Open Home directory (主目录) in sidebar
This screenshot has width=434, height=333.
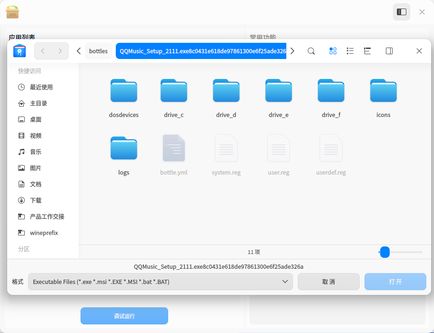pos(43,103)
